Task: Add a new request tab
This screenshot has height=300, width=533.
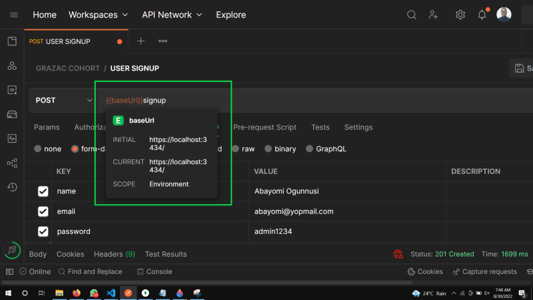Action: click(141, 41)
